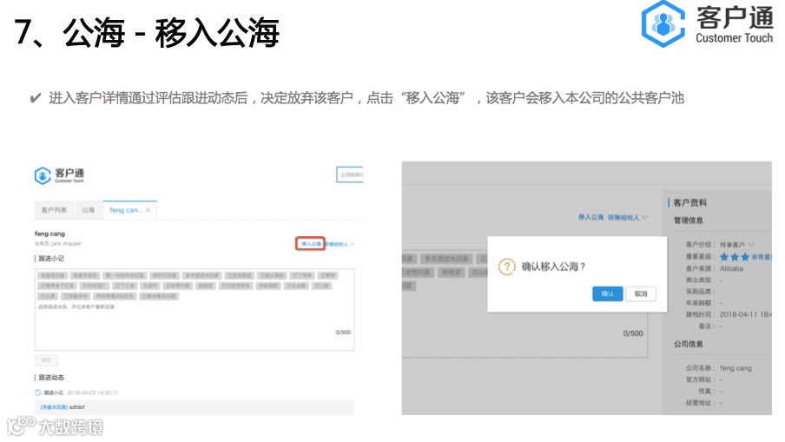Click the bold feng cang customer name

tap(49, 234)
